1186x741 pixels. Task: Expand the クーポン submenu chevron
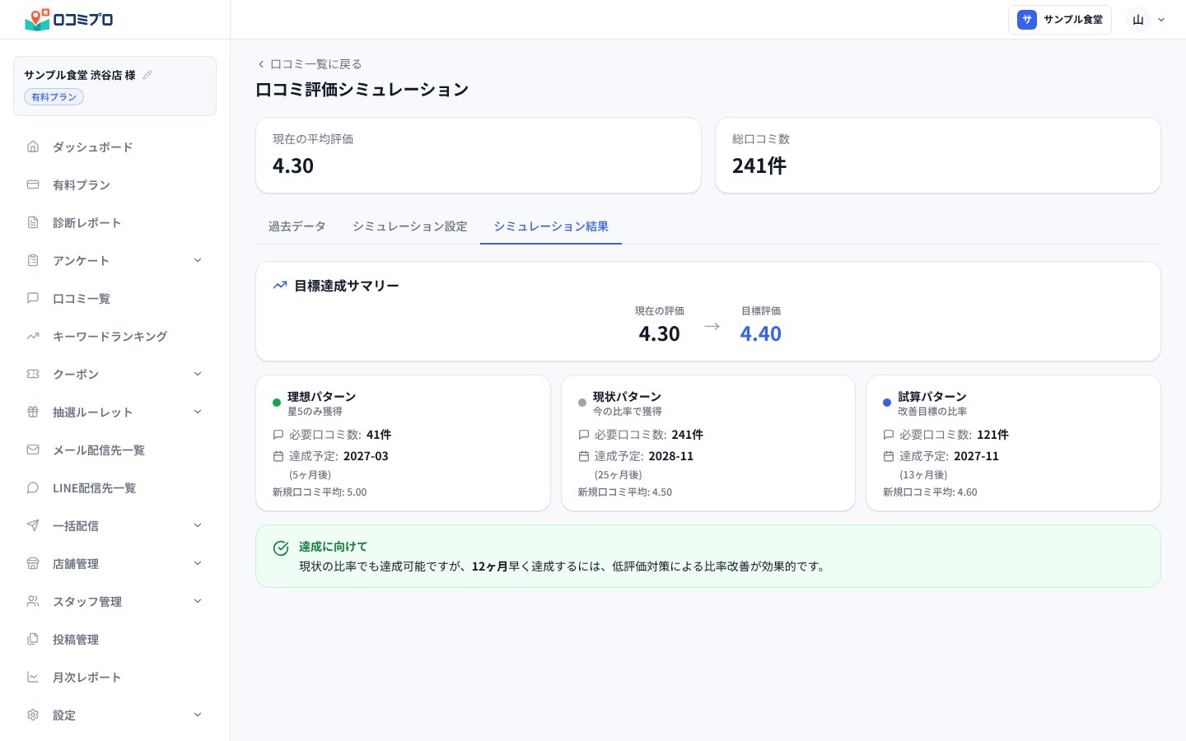tap(198, 374)
